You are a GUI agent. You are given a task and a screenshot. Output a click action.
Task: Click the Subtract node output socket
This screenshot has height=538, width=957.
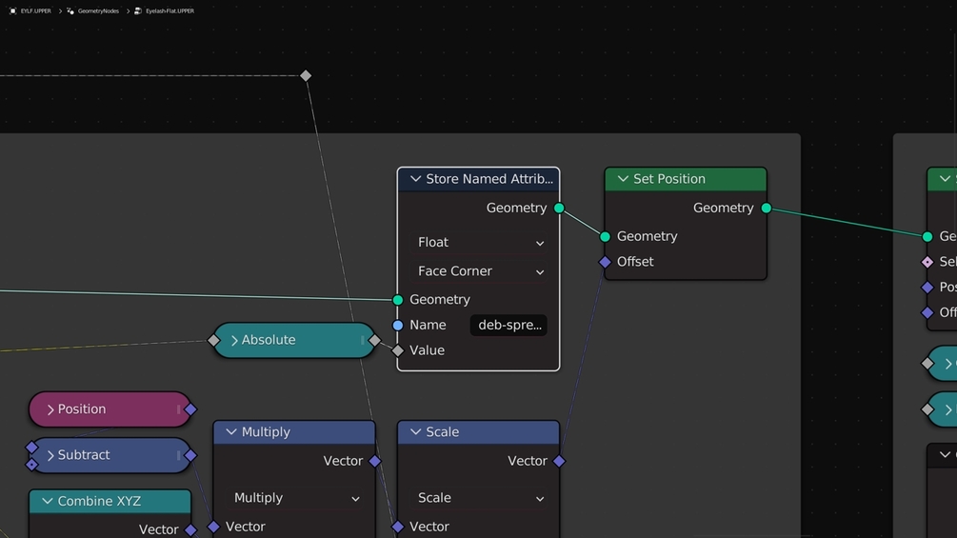pyautogui.click(x=190, y=455)
